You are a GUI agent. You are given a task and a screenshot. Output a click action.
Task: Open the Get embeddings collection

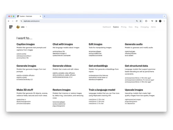click(98, 66)
